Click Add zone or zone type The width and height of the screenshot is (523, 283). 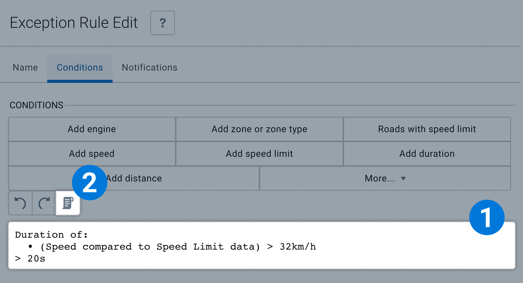(259, 129)
